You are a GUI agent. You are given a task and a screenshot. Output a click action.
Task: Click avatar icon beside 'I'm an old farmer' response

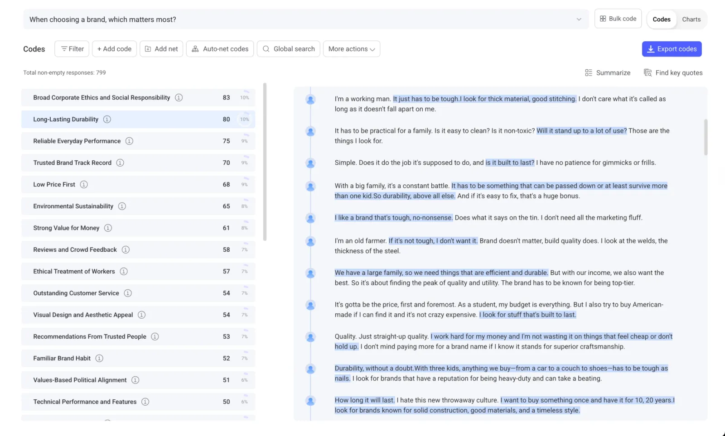pos(310,241)
